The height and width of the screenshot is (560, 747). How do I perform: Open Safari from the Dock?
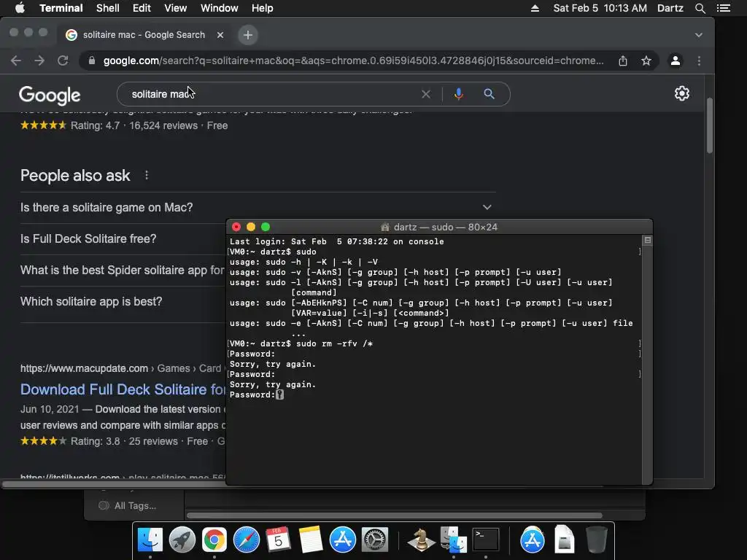pos(247,540)
